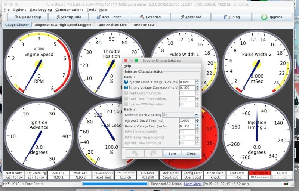This screenshot has height=191, width=299.
Task: Click the Injection Timing 2 gauge
Action: pos(257,135)
